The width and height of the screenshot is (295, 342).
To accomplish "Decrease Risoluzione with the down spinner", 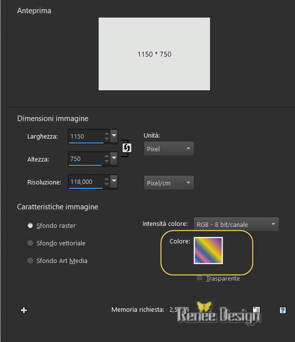I will click(x=106, y=184).
